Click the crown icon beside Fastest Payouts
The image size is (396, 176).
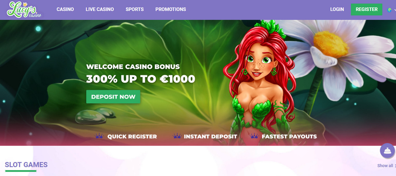(254, 136)
